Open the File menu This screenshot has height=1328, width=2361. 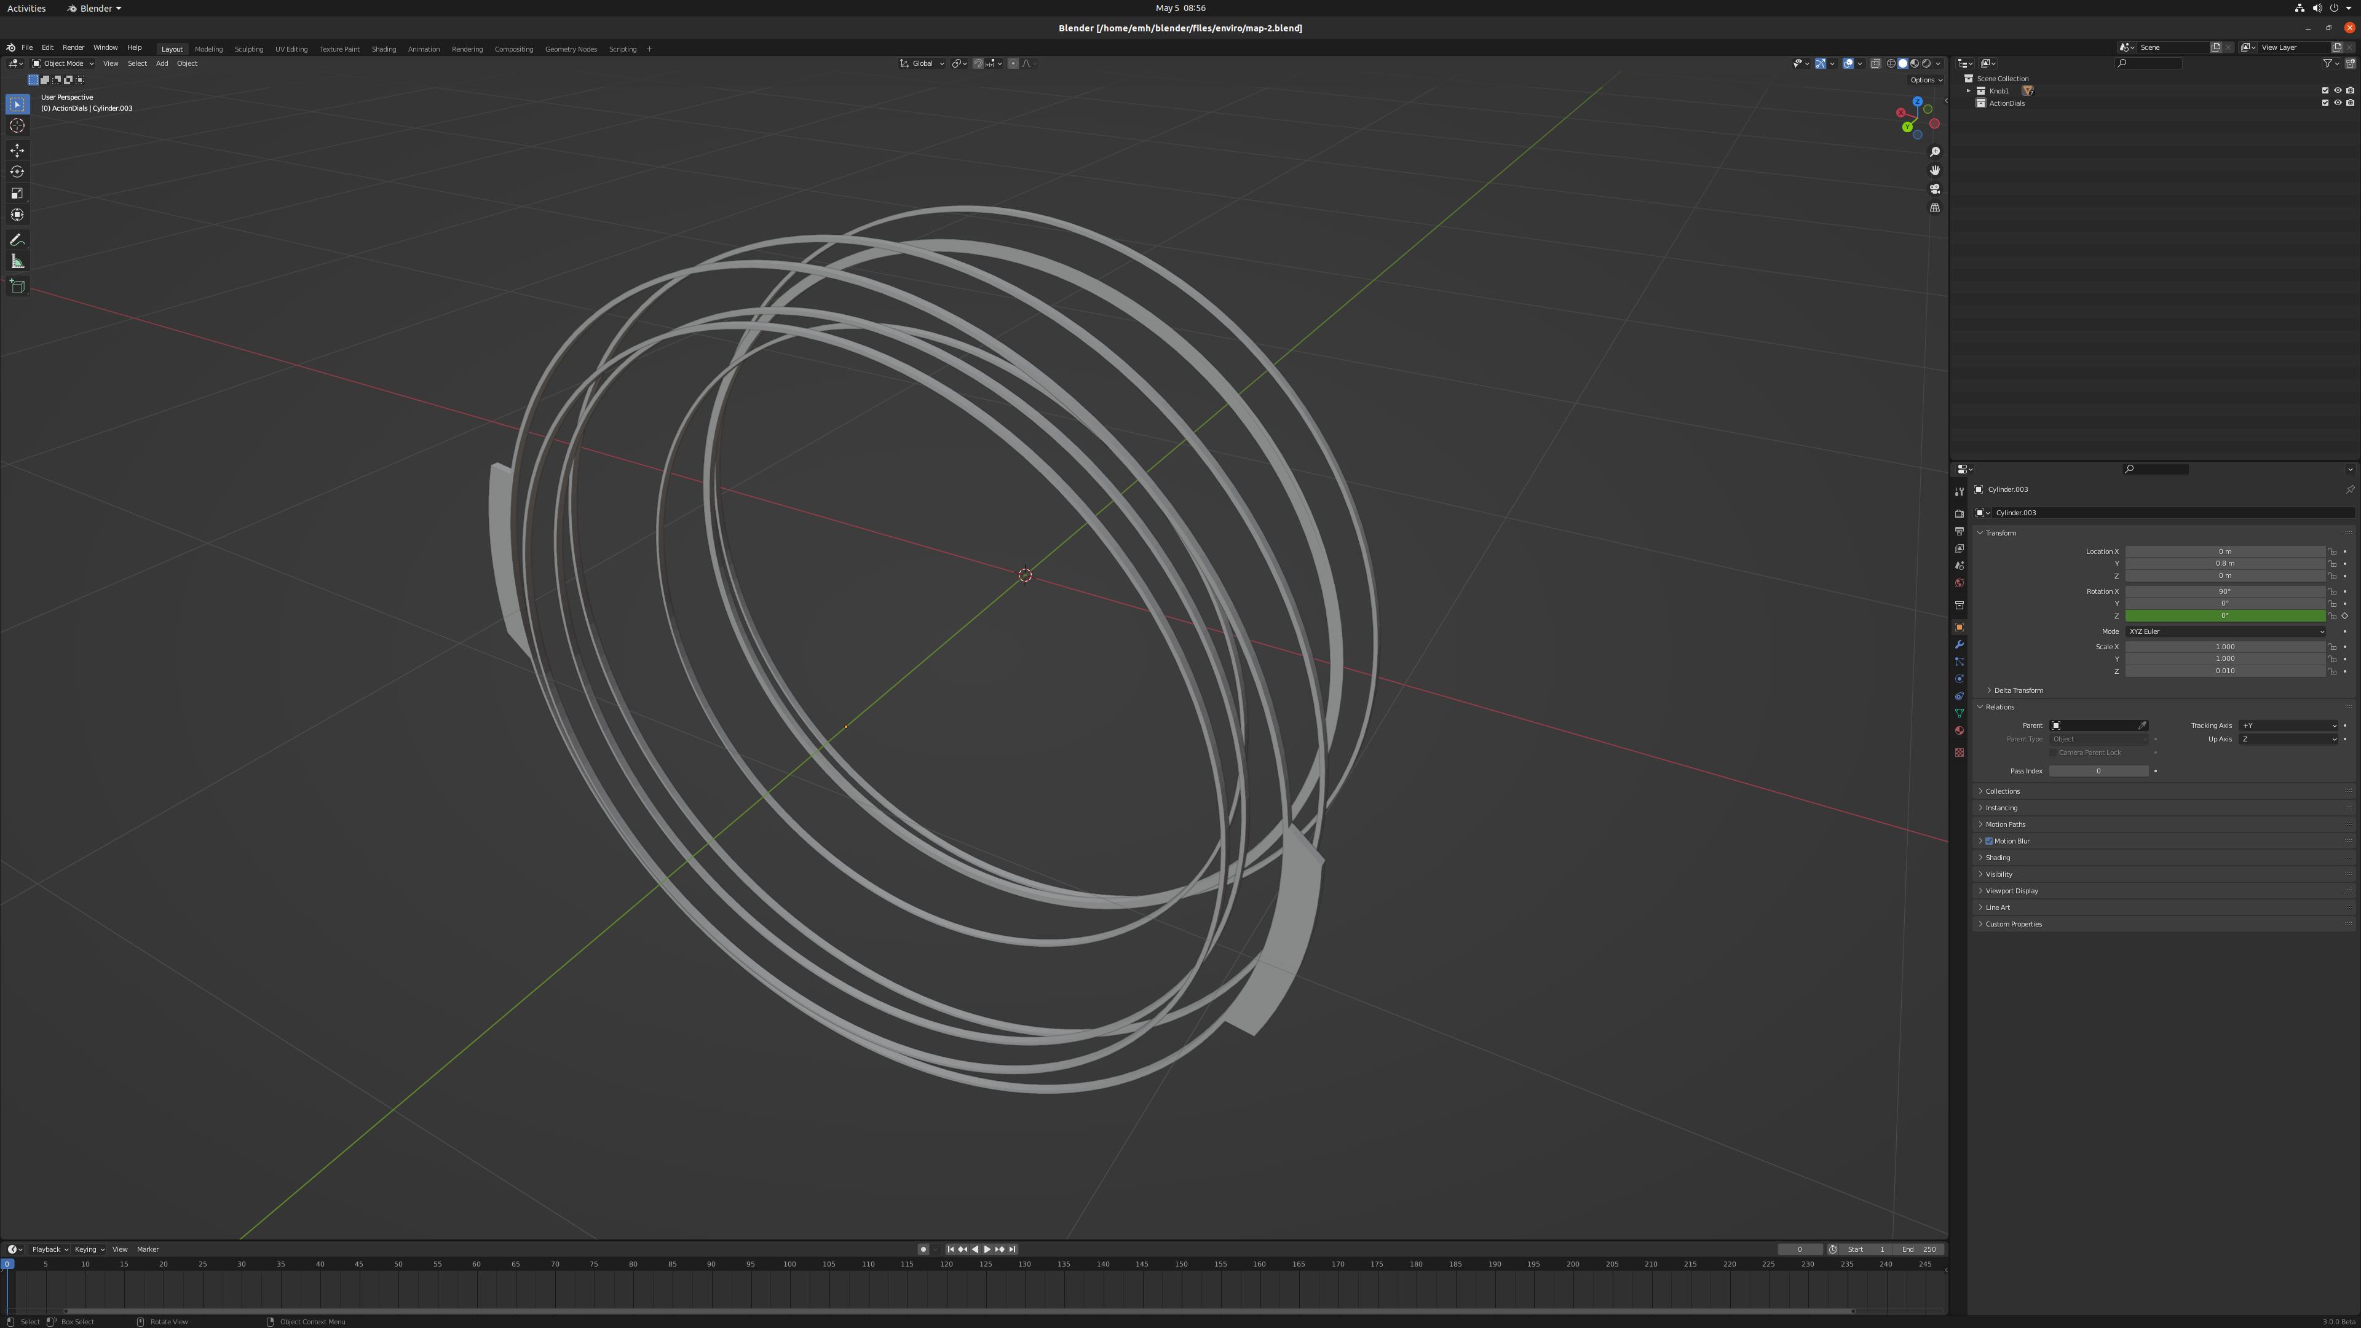tap(26, 48)
